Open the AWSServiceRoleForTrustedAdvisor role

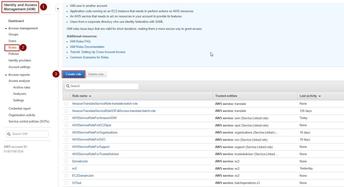point(95,154)
